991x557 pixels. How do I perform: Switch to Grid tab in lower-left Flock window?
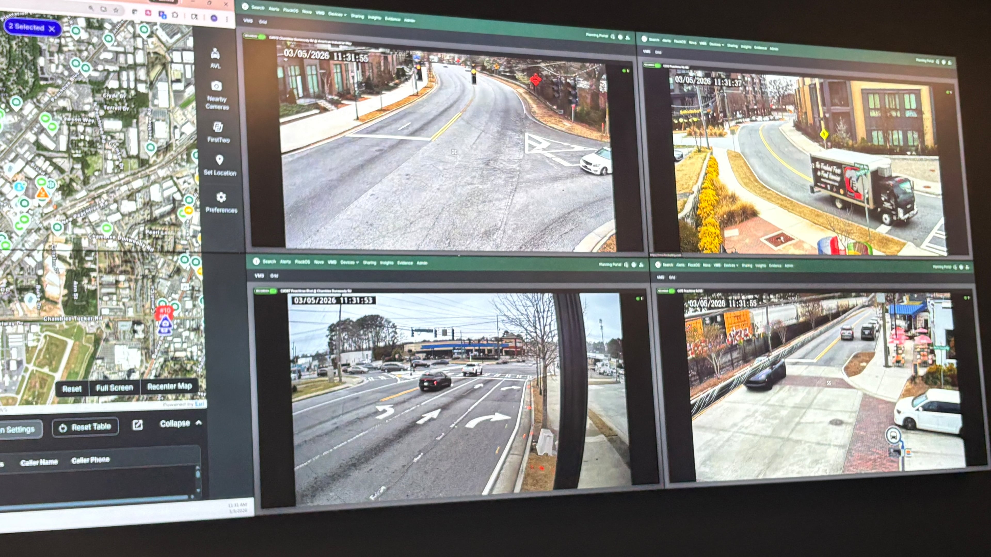(274, 276)
